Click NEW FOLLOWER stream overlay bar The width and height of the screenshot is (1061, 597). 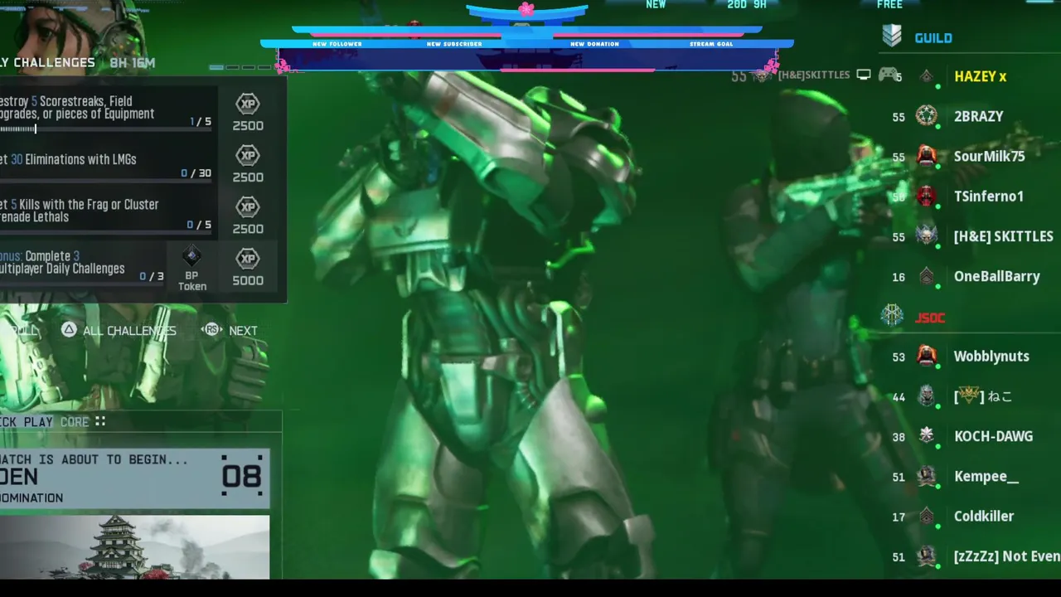[336, 44]
